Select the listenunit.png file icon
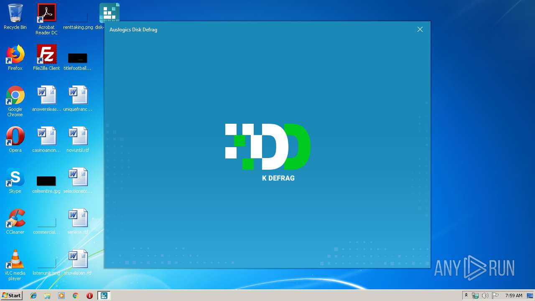This screenshot has width=535, height=301. pyautogui.click(x=46, y=266)
